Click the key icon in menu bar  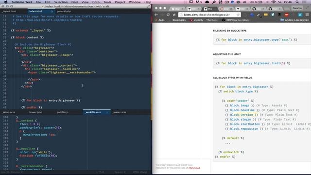[214, 2]
